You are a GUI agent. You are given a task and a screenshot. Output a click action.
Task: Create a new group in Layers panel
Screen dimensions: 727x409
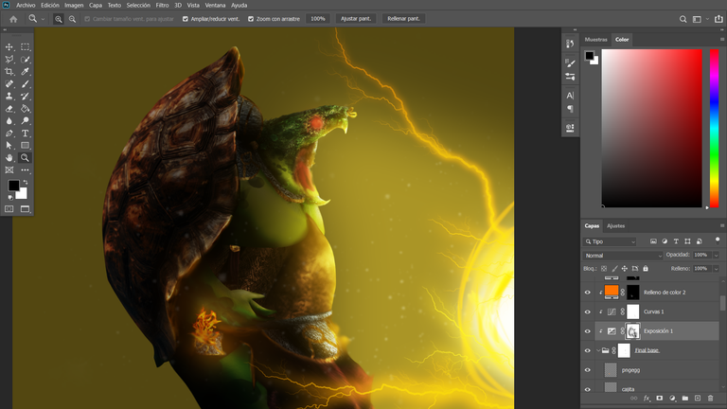[x=684, y=399]
